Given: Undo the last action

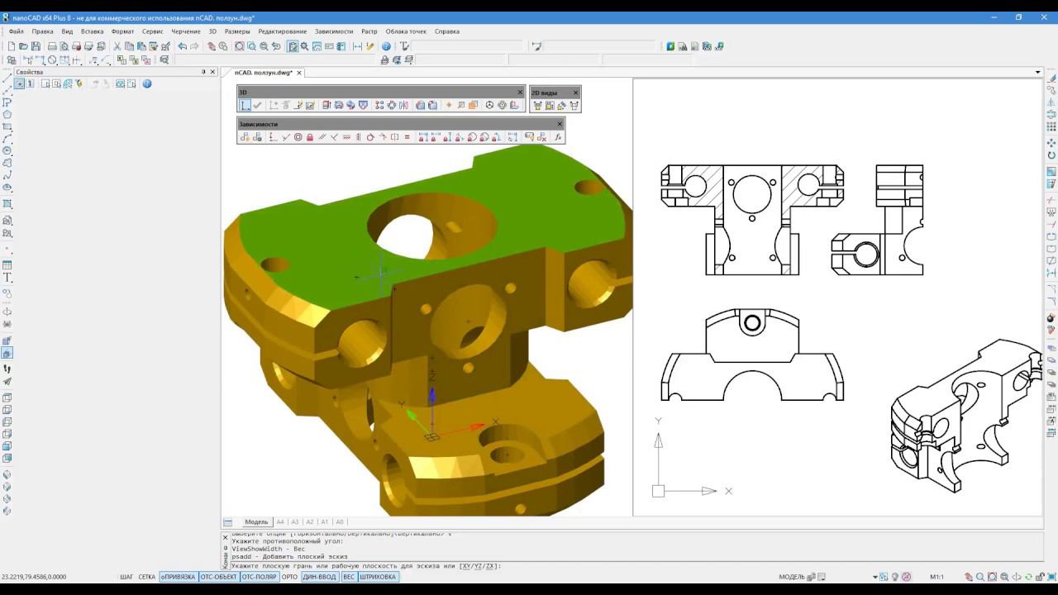Looking at the screenshot, I should (x=182, y=46).
